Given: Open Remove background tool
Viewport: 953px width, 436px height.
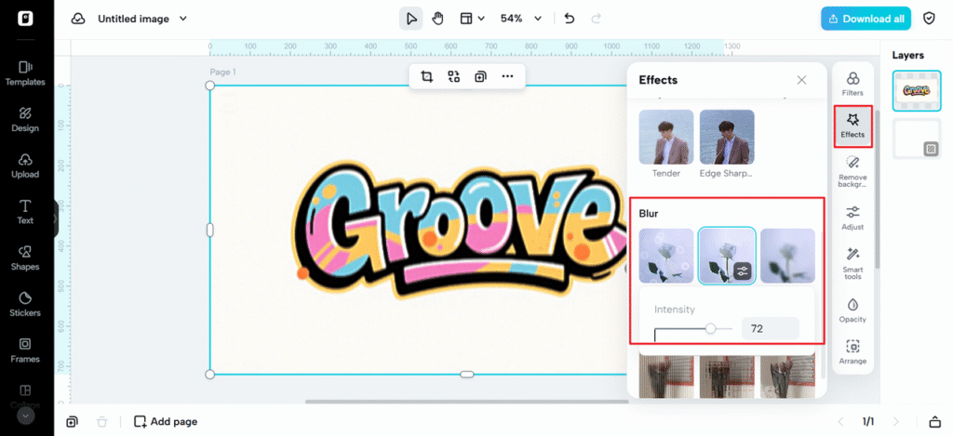Looking at the screenshot, I should 852,170.
